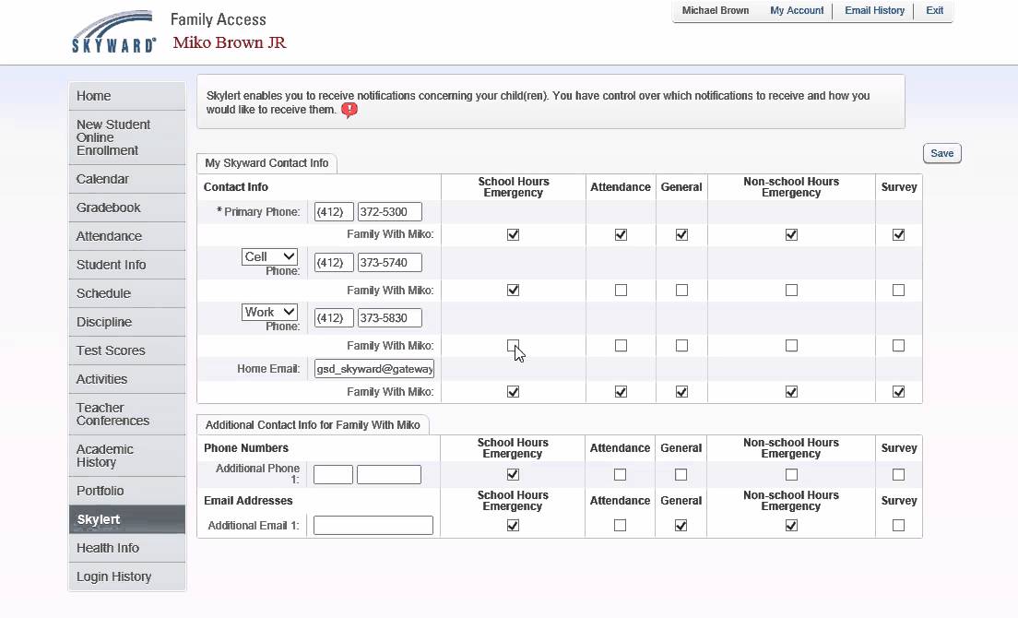Check Additional Email 1 Attendance checkbox
Viewport: 1018px width, 618px height.
point(620,525)
